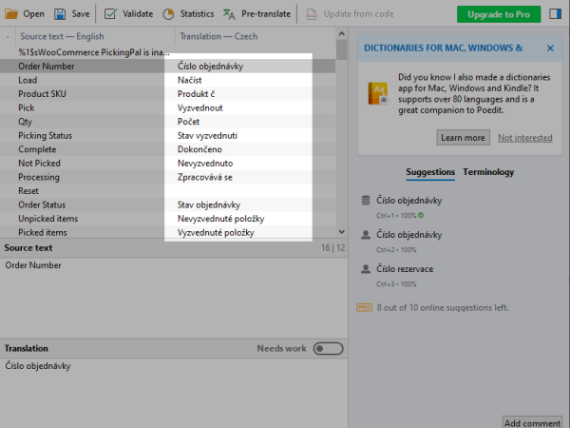Click the translation memory database icon
Viewport: 570px width, 428px height.
366,202
